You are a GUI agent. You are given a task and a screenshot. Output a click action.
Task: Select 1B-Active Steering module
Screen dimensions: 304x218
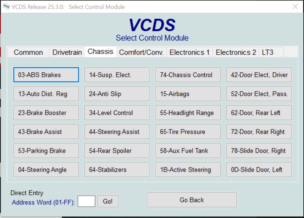(188, 169)
